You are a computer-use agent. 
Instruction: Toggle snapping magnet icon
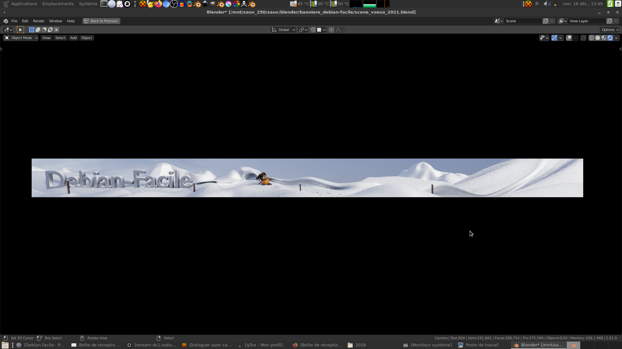(313, 30)
